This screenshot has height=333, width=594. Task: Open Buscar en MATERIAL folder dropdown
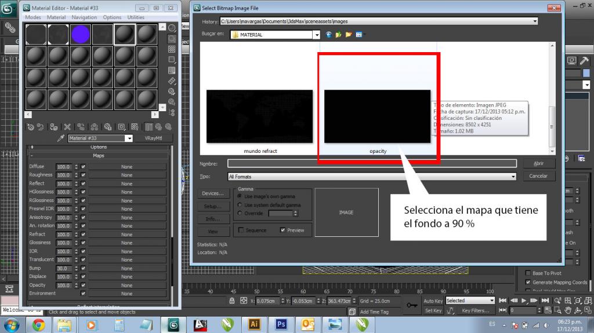pyautogui.click(x=317, y=35)
